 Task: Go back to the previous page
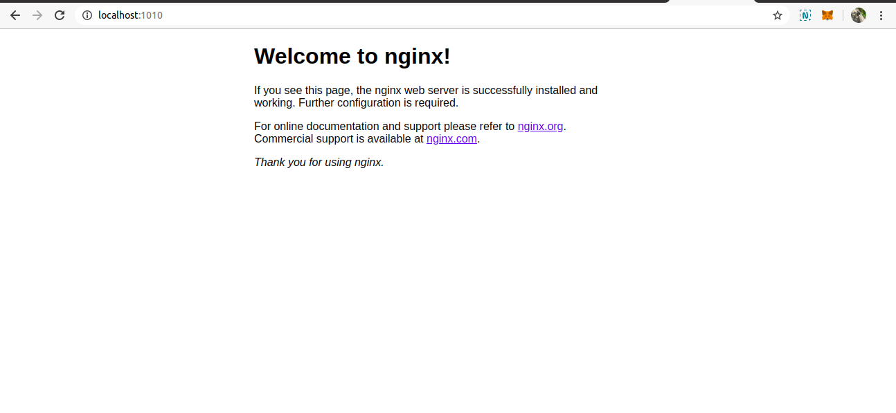(x=15, y=15)
